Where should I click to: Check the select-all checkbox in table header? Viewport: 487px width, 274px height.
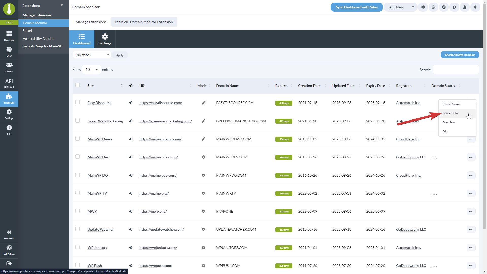coord(78,85)
